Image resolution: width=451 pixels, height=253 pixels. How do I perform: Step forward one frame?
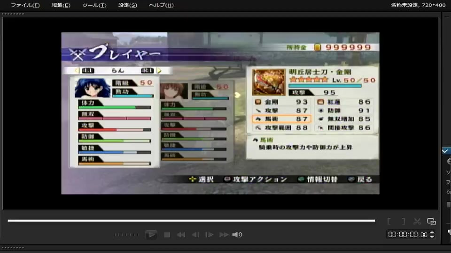(x=209, y=235)
